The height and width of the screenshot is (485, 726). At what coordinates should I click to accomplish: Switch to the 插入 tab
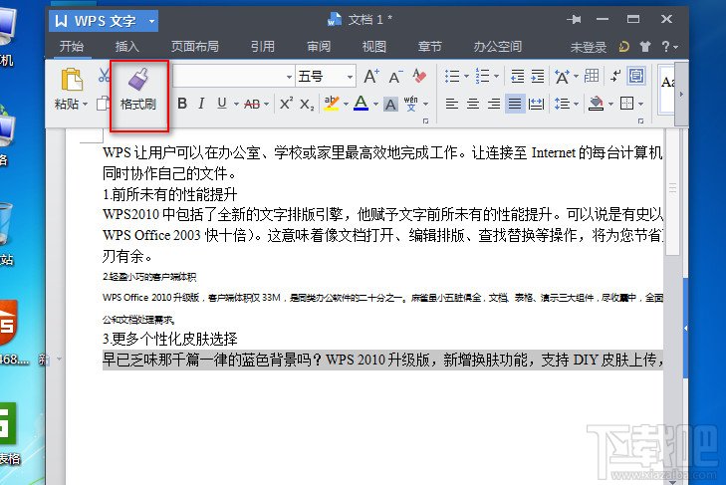[x=126, y=47]
